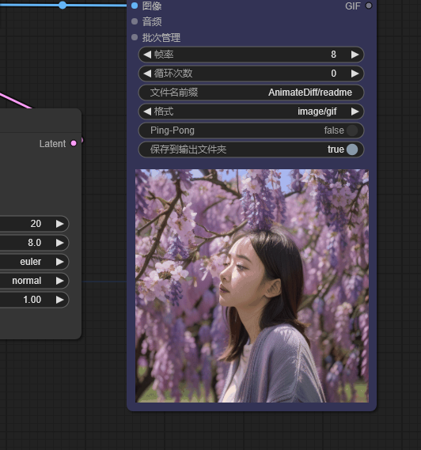Toggle the 保存到输出文件夹 switch off
Screen dimensions: 421x450
[352, 149]
